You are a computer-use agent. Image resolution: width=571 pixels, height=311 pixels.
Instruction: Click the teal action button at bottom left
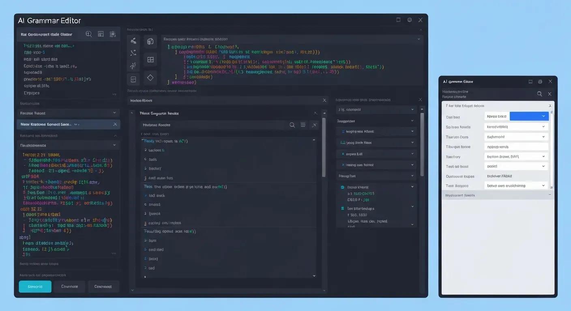point(35,286)
